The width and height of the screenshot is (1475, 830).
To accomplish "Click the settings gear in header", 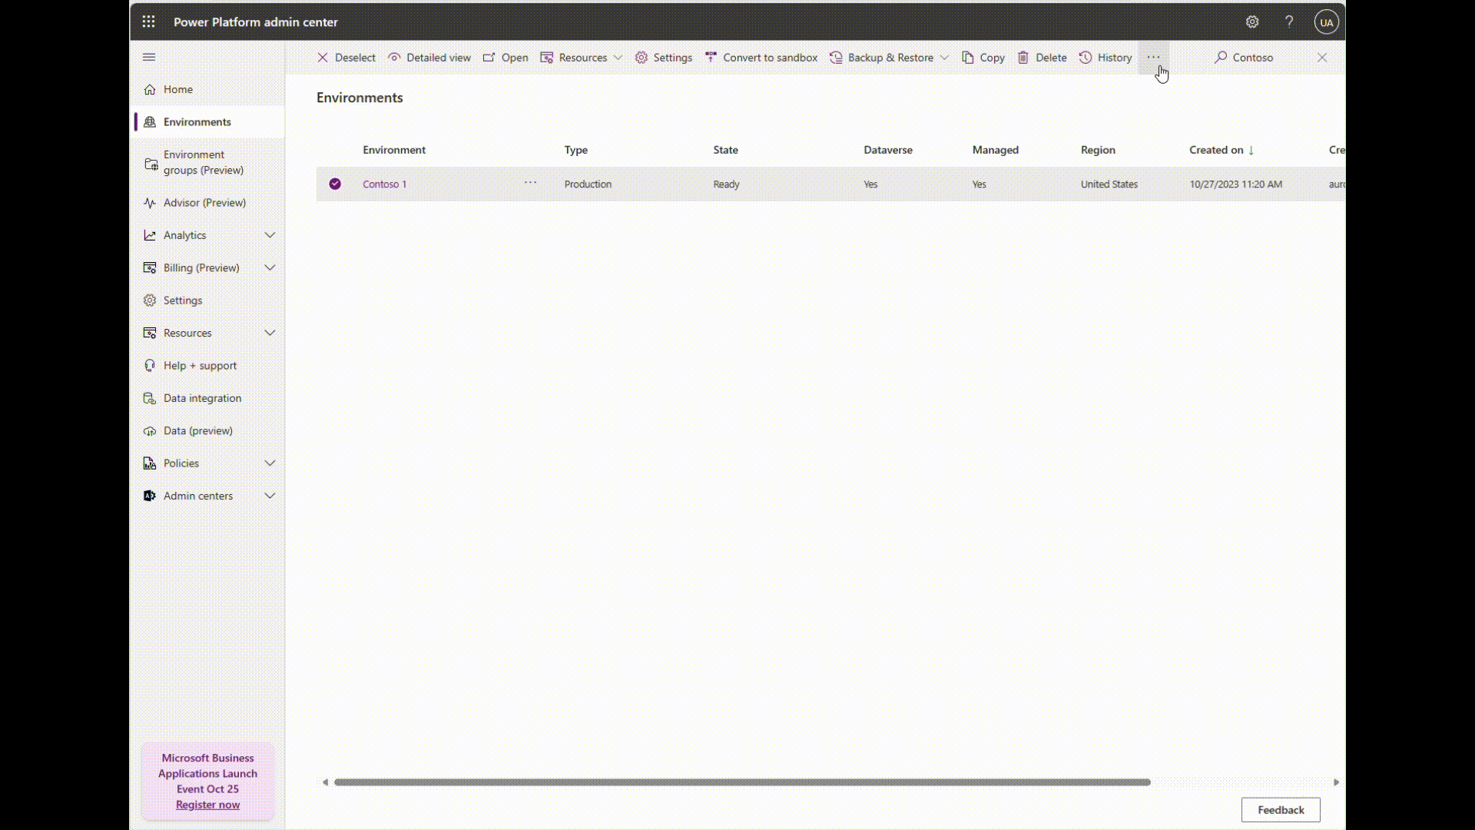I will coord(1252,22).
